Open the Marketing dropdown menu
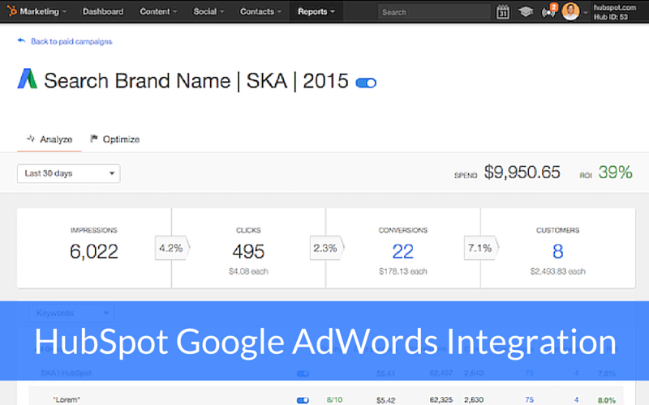The height and width of the screenshot is (405, 649). point(43,11)
